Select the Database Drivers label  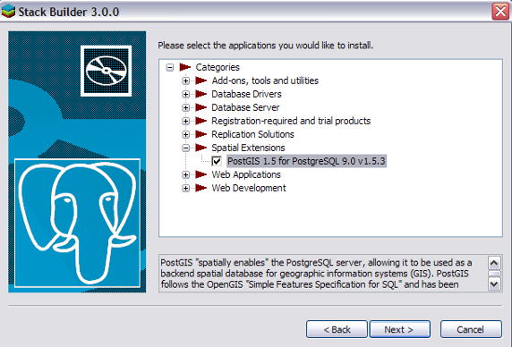click(x=246, y=94)
